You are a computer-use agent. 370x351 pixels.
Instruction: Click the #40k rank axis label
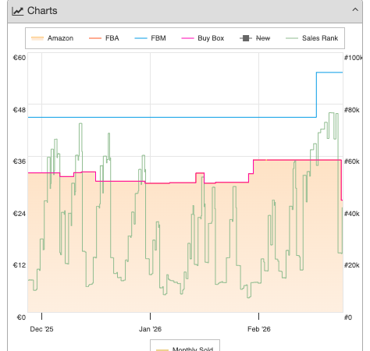click(351, 214)
